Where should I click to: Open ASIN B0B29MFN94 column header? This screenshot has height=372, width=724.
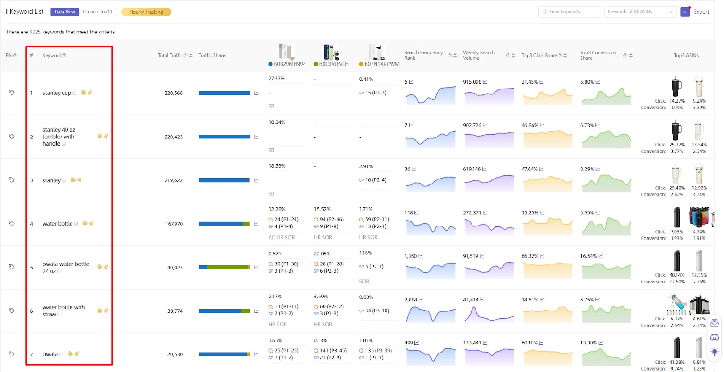click(290, 64)
